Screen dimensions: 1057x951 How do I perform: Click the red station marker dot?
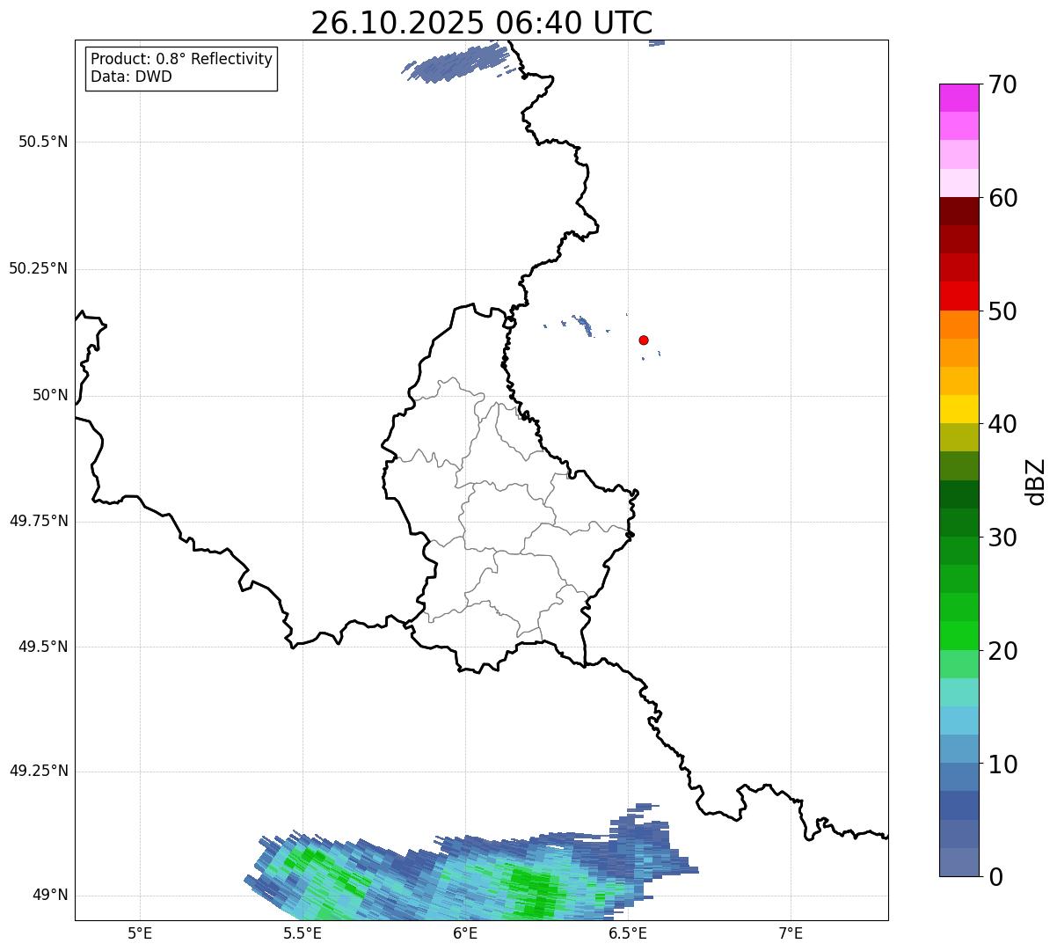tap(644, 340)
